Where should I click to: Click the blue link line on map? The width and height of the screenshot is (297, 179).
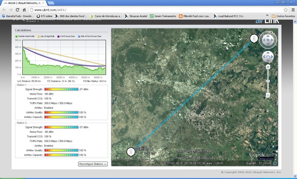click(193, 94)
